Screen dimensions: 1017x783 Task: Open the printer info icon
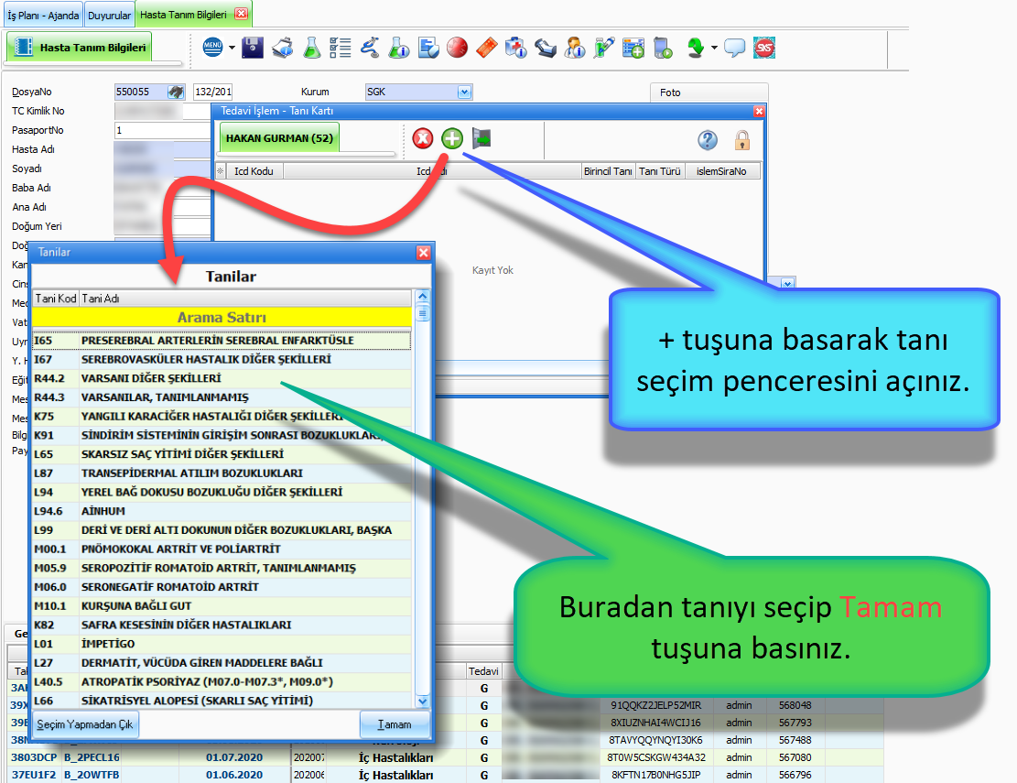[282, 48]
